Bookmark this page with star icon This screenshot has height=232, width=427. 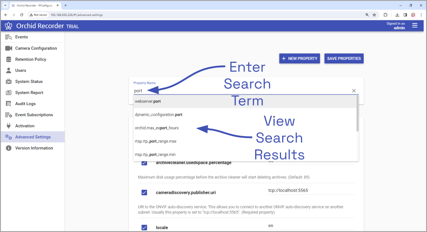(374, 15)
